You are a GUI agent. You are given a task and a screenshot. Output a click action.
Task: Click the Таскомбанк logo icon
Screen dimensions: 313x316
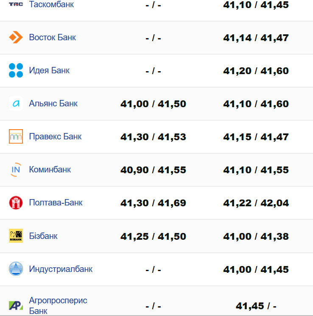point(16,5)
